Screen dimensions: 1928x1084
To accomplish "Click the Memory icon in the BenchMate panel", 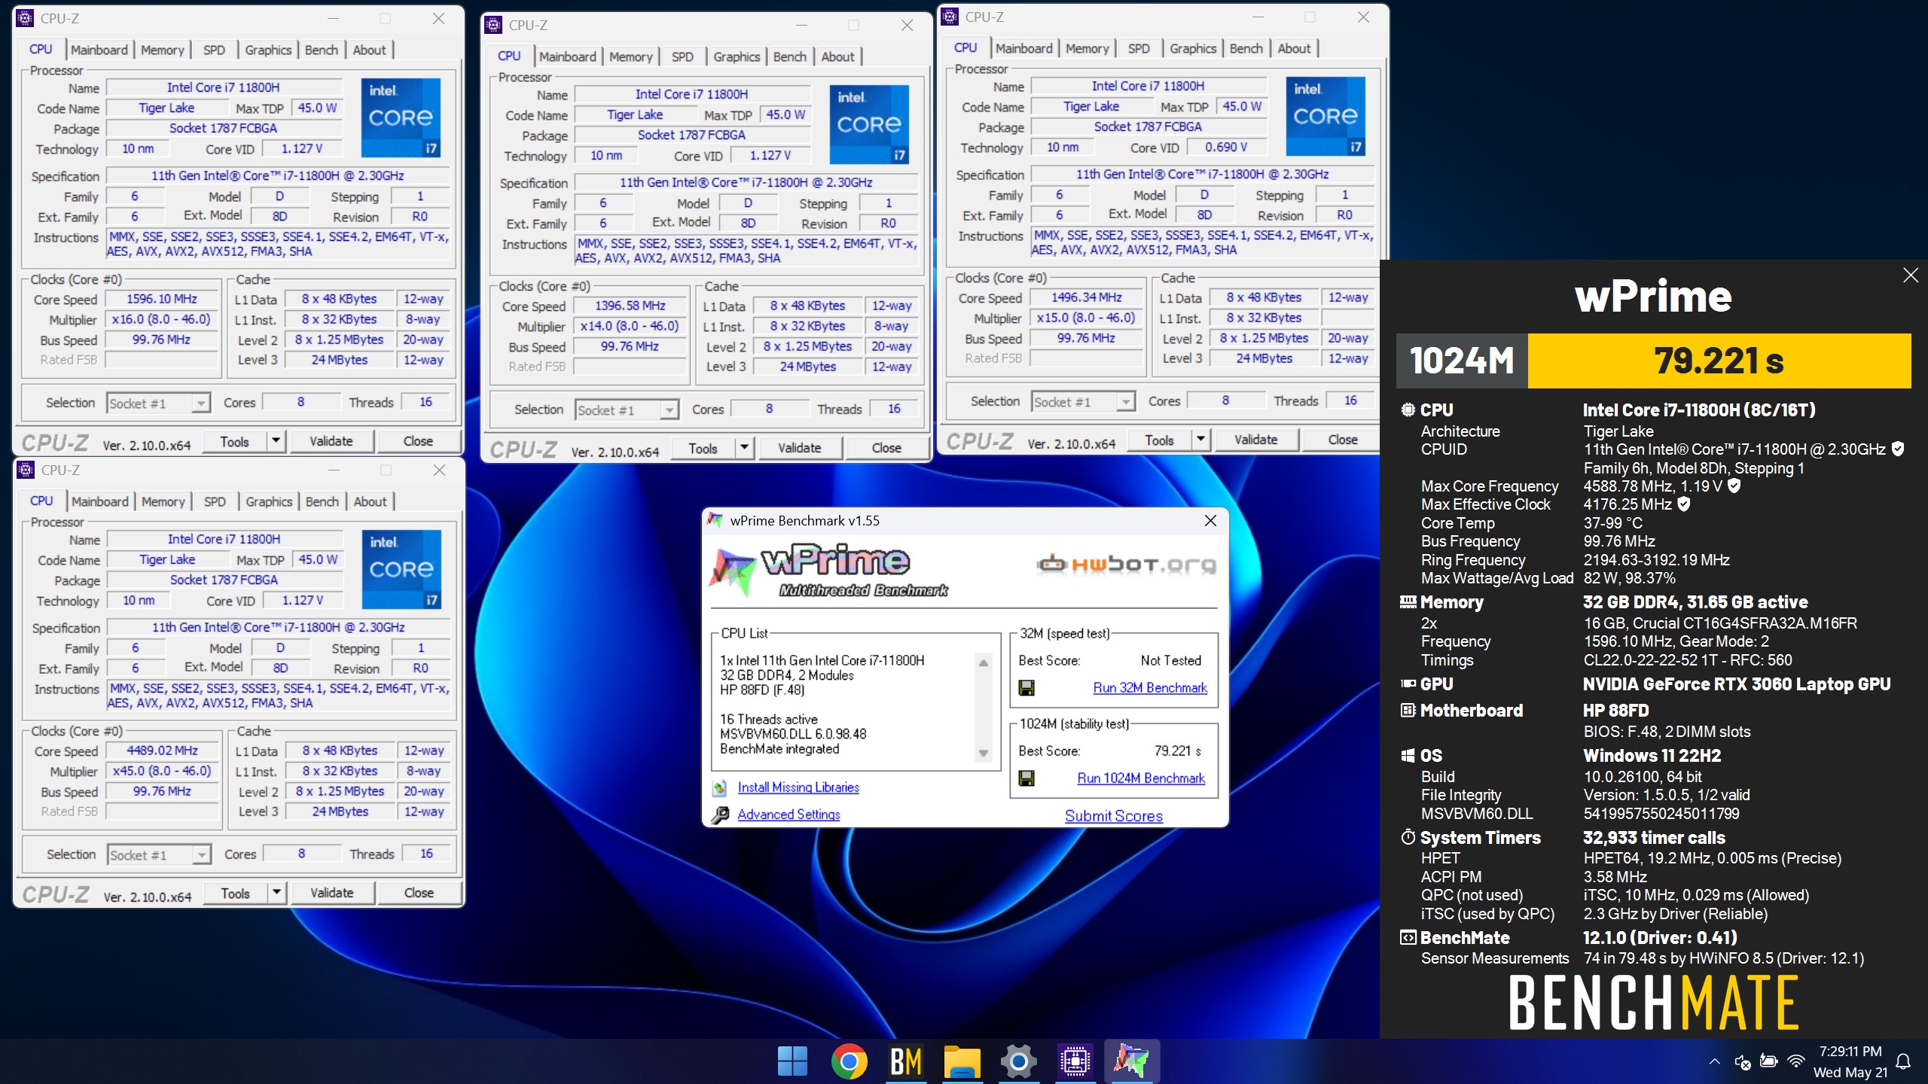I will pyautogui.click(x=1408, y=601).
